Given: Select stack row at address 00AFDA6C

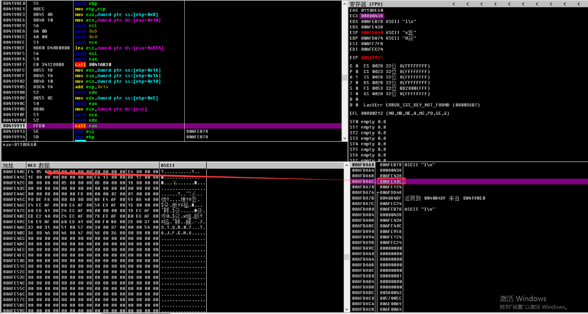Looking at the screenshot, I should pyautogui.click(x=469, y=182).
